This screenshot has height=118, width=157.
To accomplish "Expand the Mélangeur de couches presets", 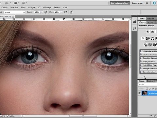I will [141, 69].
